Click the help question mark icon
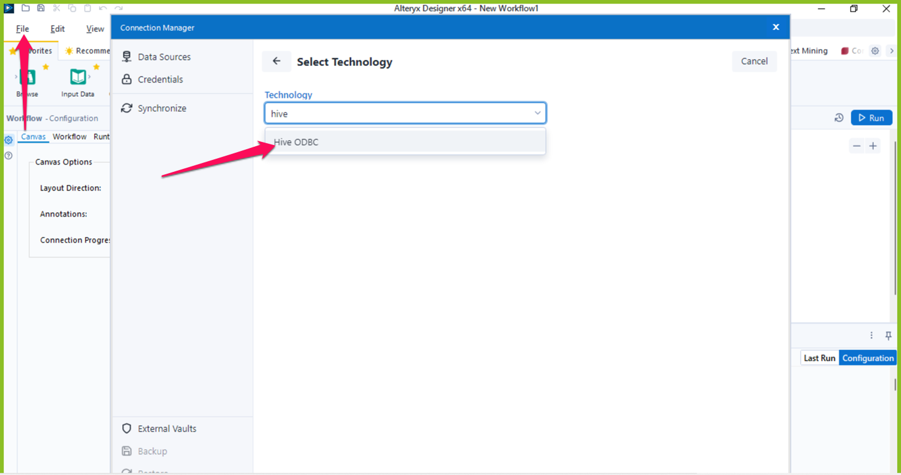 coord(8,156)
